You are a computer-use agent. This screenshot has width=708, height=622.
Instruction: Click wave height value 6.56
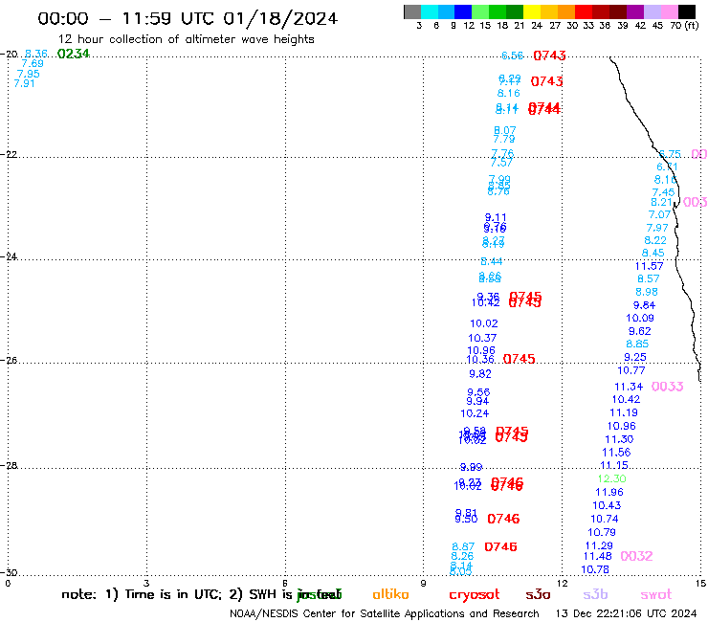click(513, 56)
